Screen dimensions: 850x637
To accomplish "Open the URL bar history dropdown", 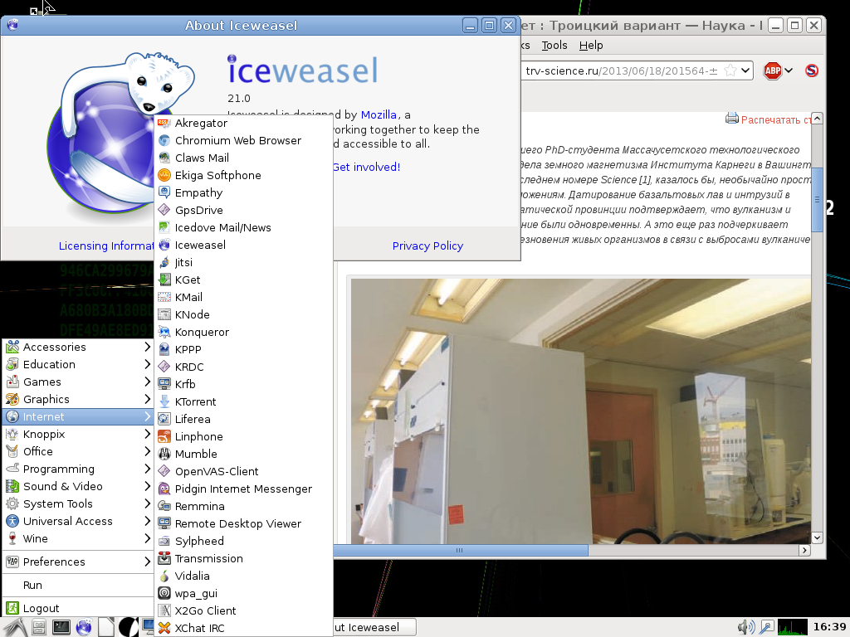I will pos(745,71).
